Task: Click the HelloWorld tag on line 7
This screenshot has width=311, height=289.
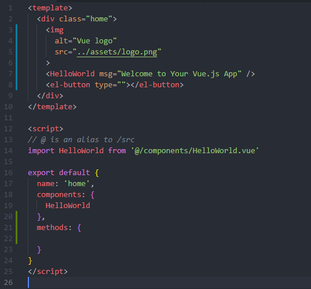Action: coord(72,74)
